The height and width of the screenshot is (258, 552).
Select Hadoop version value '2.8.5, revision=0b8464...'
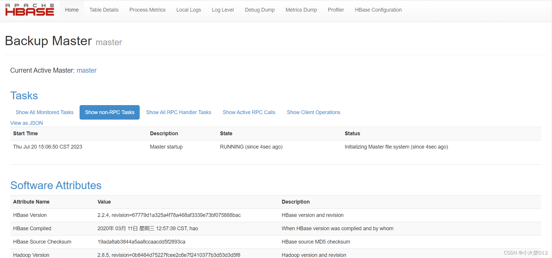point(169,255)
